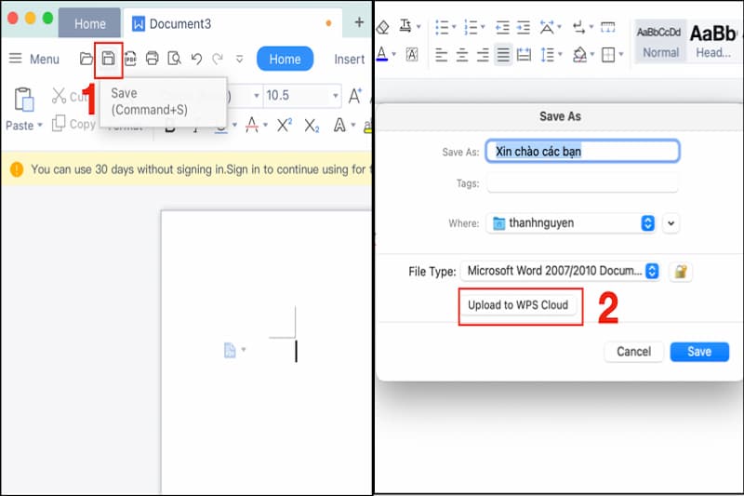
Task: Click the show paragraph marks icon
Action: (578, 27)
